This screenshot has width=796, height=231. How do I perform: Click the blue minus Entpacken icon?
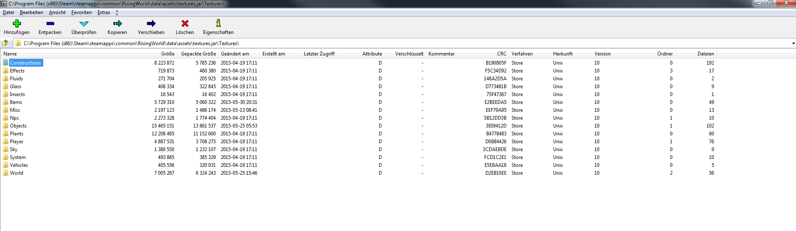[x=50, y=24]
